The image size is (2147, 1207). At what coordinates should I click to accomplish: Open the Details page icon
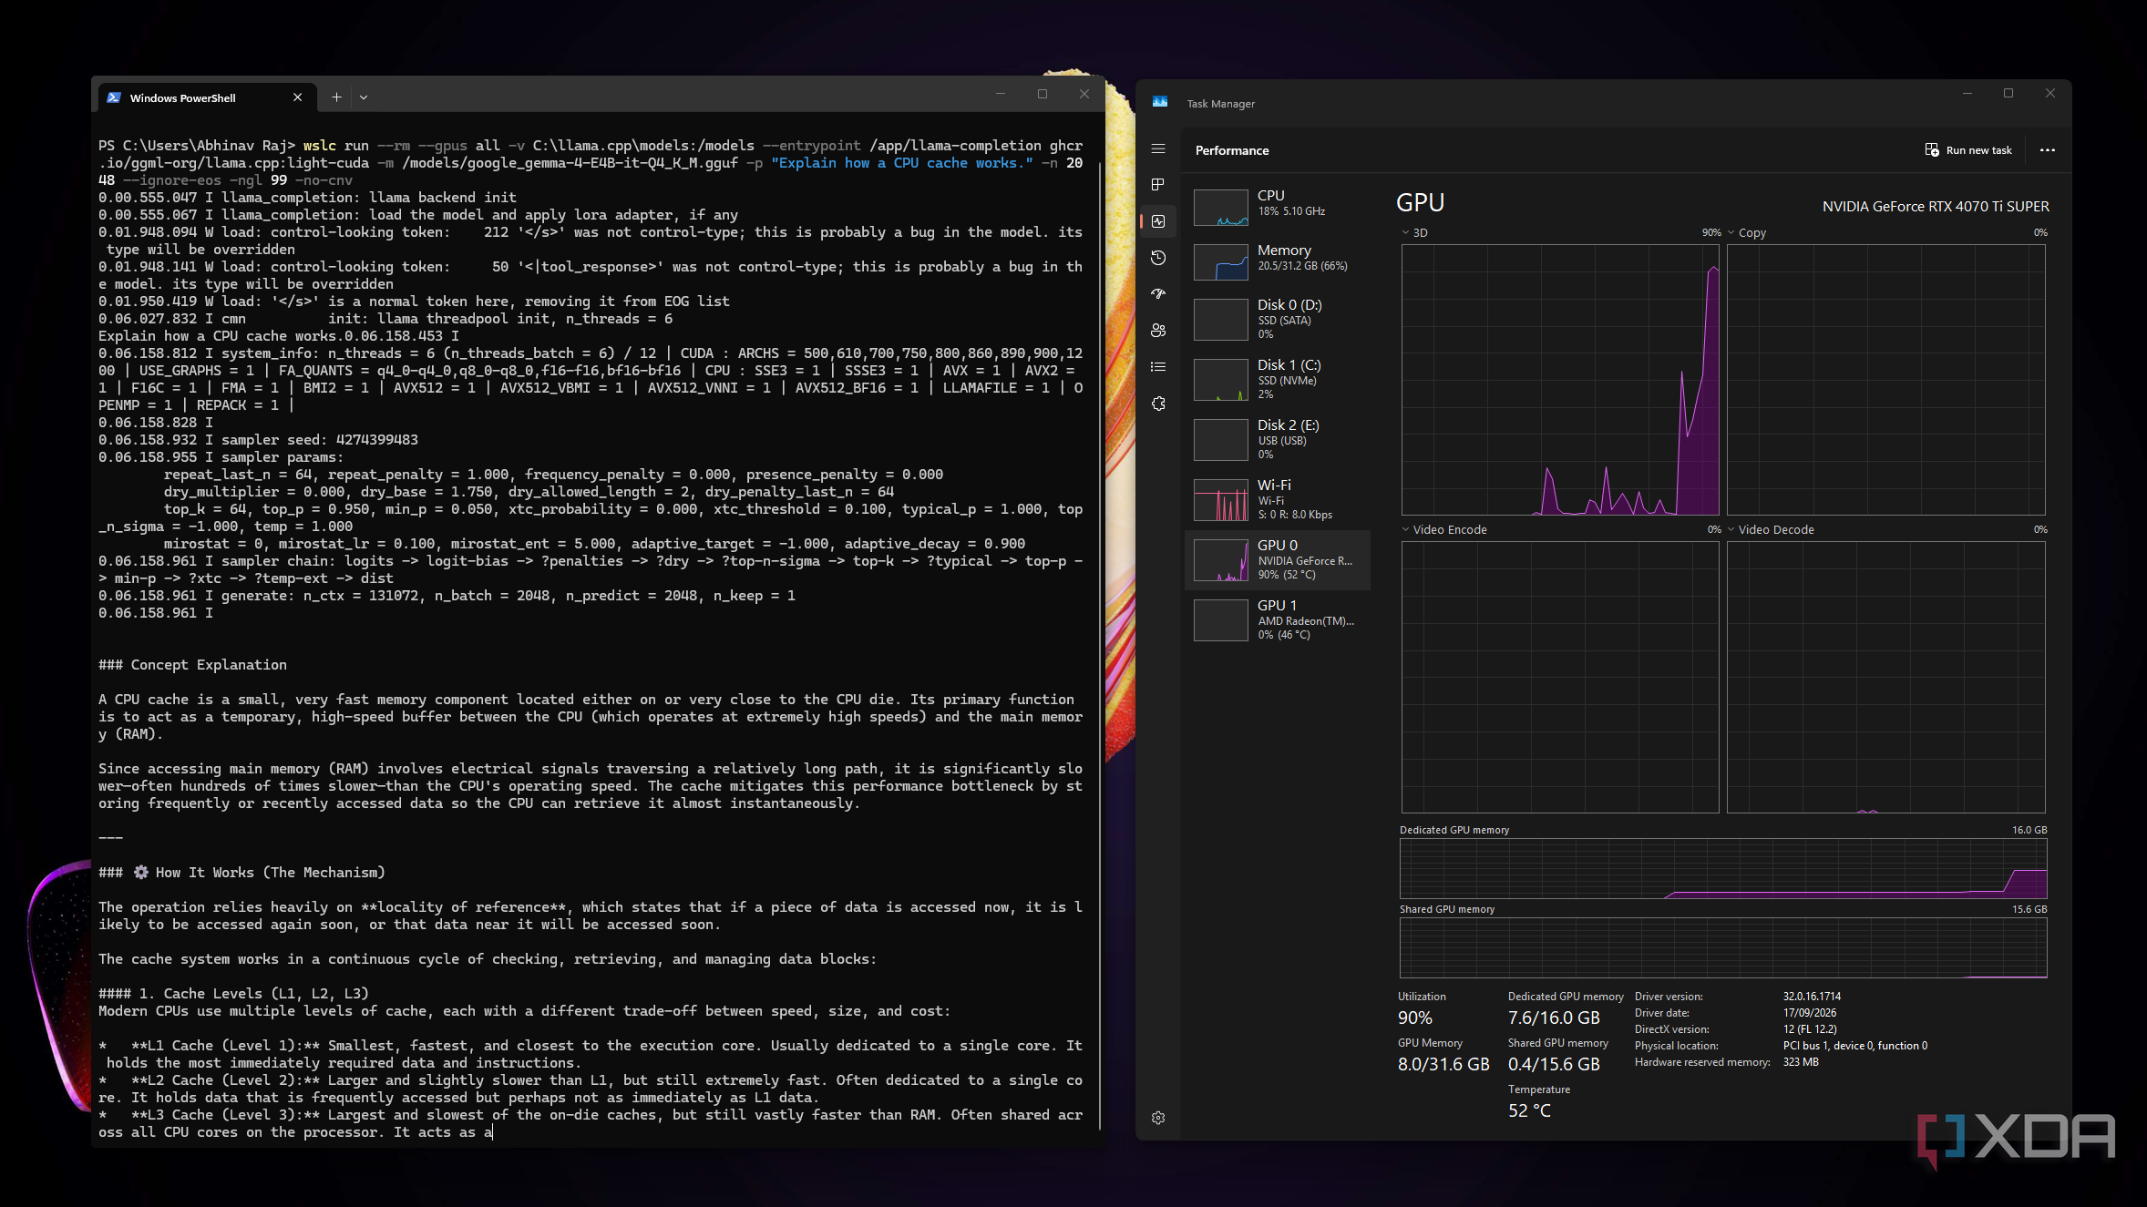pyautogui.click(x=1158, y=367)
